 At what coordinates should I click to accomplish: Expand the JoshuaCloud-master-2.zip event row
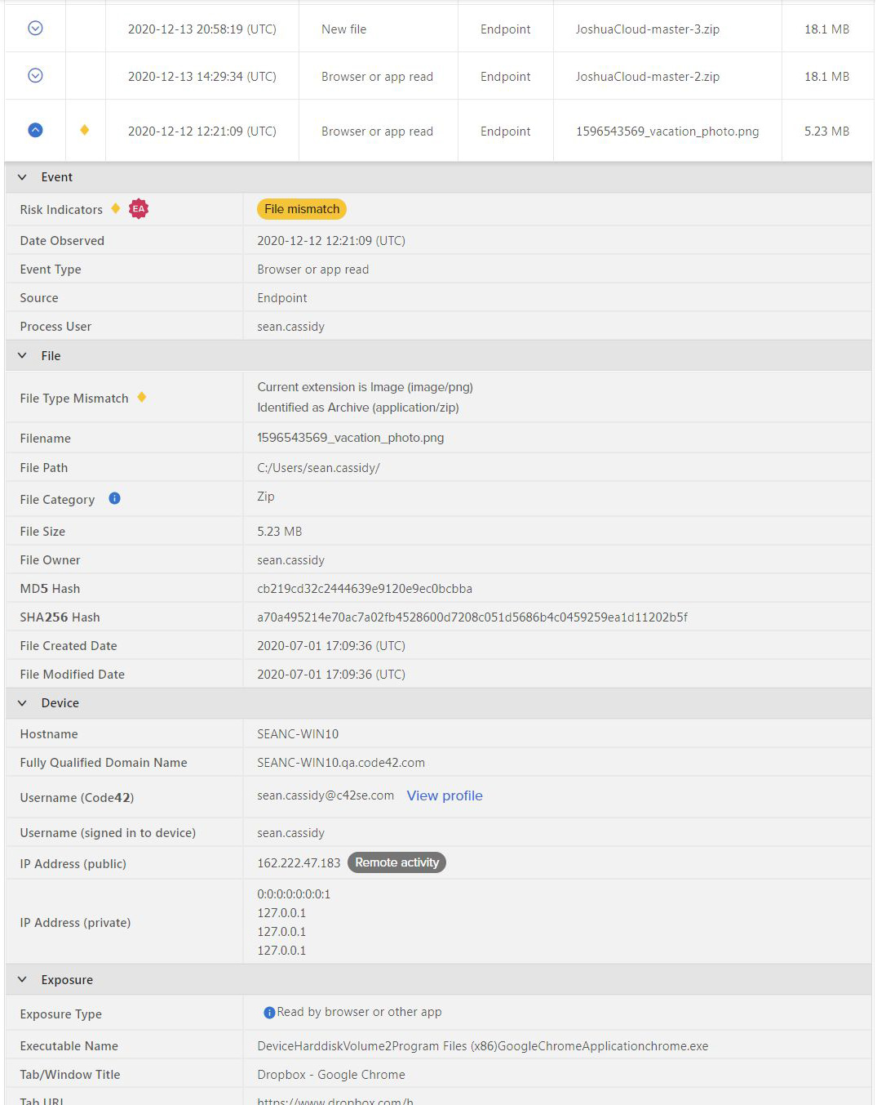tap(35, 76)
